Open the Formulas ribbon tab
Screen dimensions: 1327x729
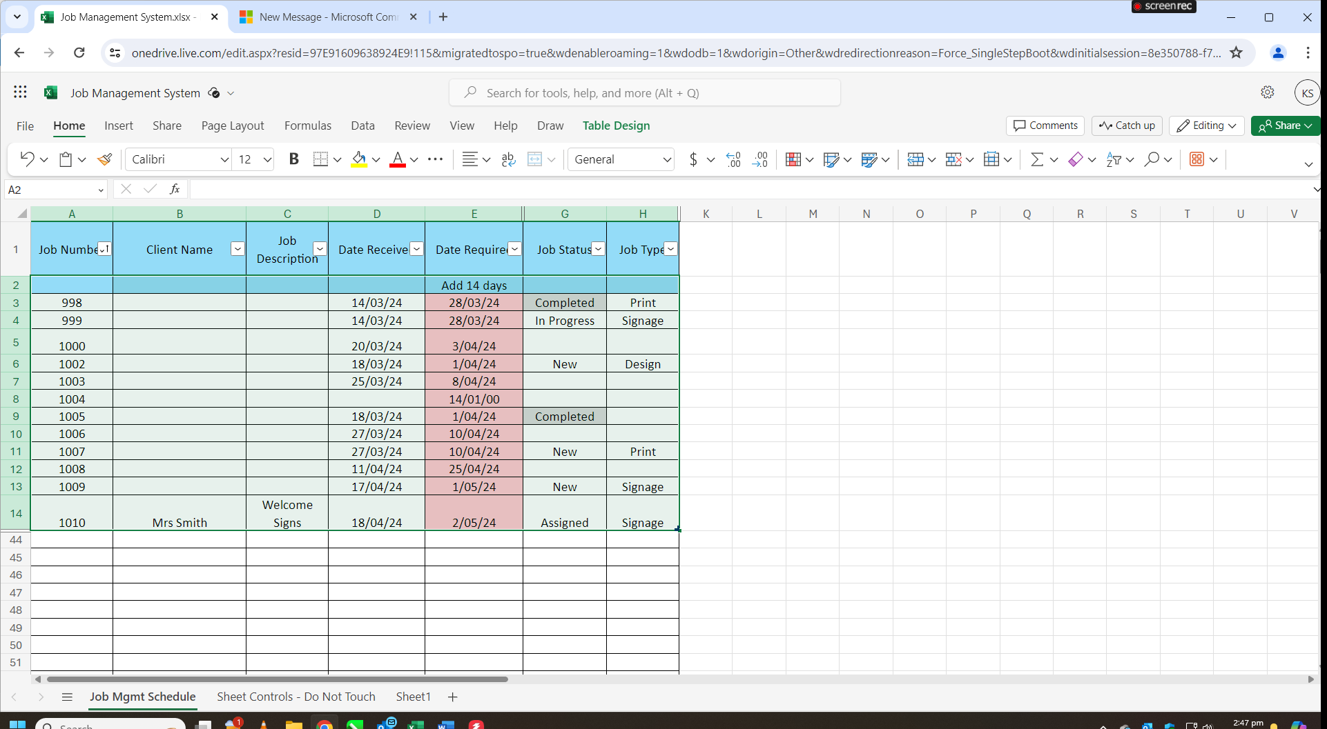click(308, 126)
